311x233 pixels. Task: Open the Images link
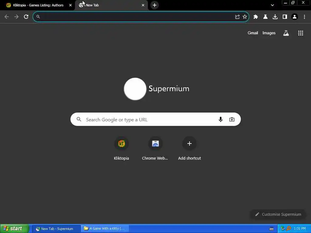269,33
